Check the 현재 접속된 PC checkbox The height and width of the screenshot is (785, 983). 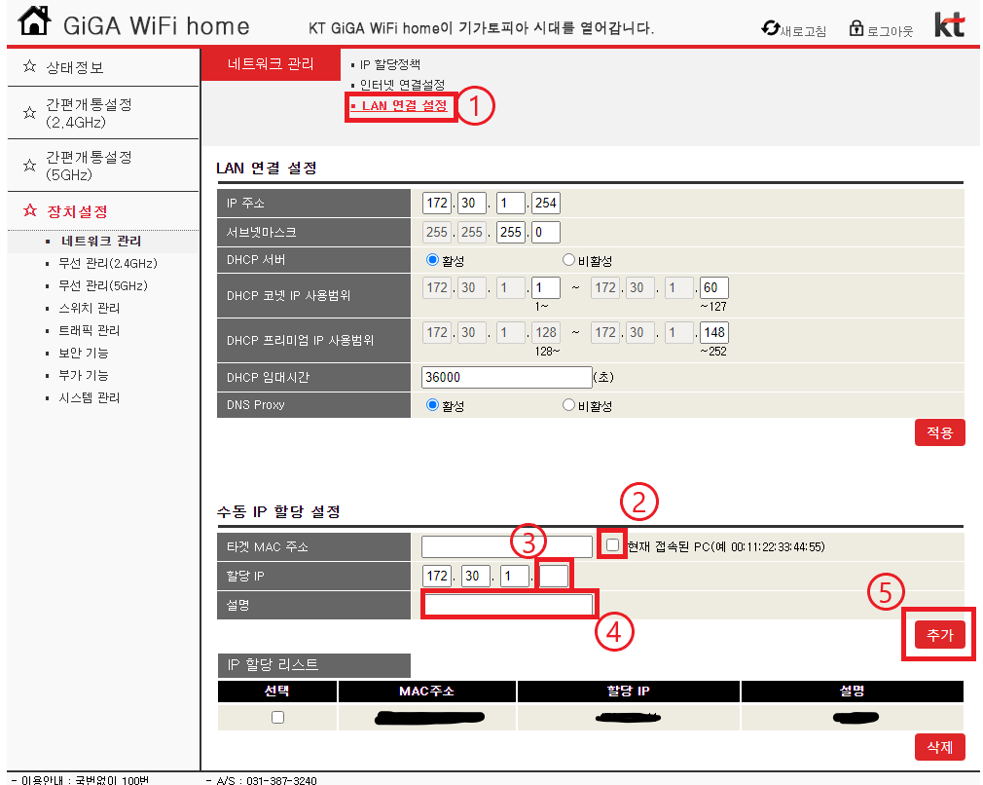612,545
